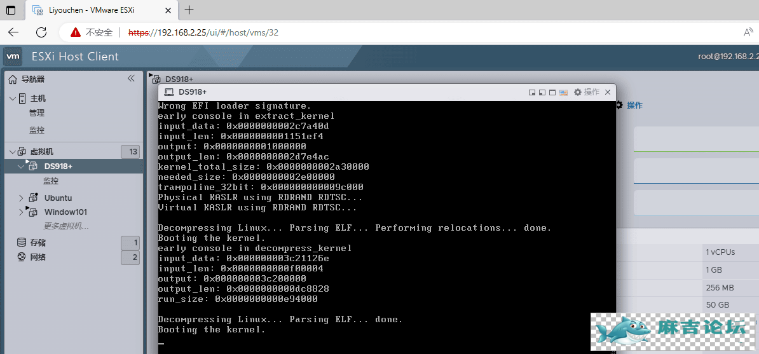Close the Liyouchen - VMware ESXi browser tab
This screenshot has width=759, height=354.
point(167,10)
